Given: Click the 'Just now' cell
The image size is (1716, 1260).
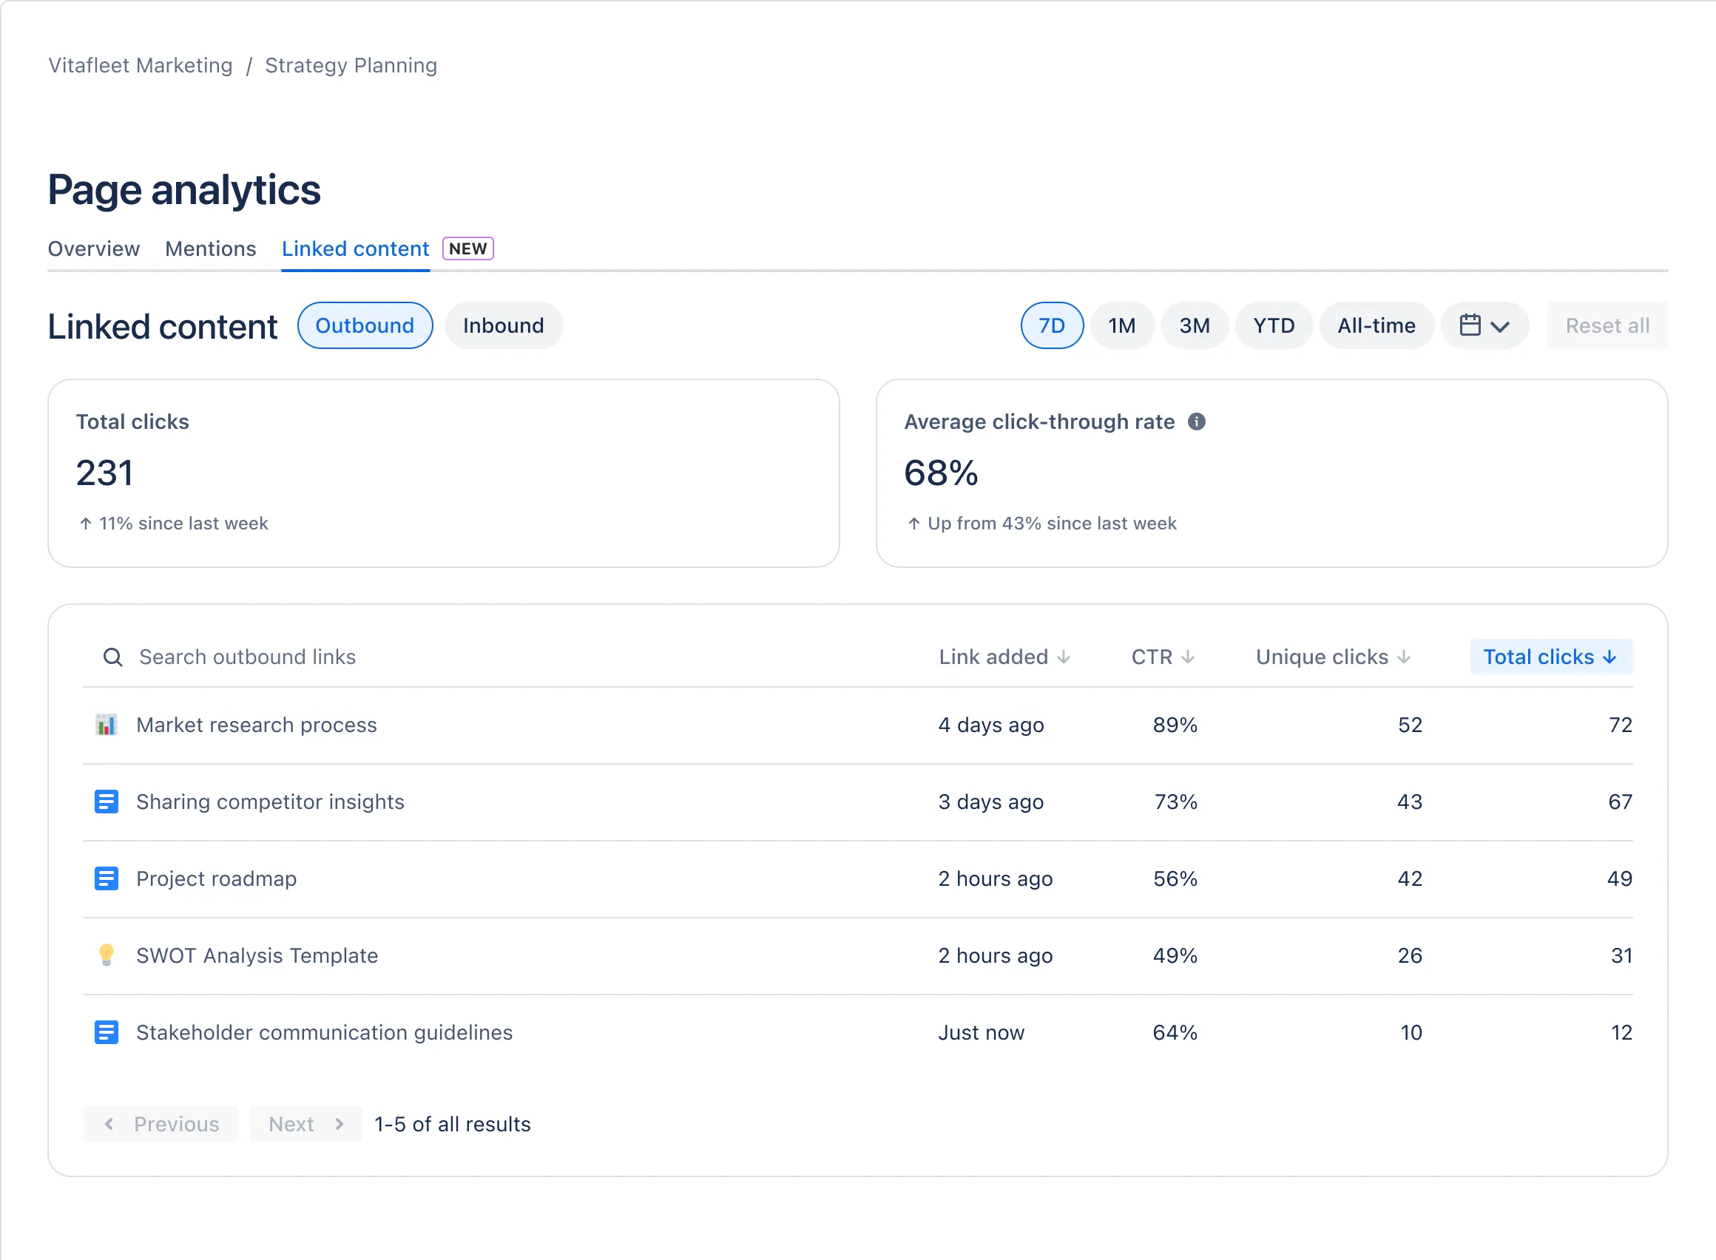Looking at the screenshot, I should [982, 1032].
